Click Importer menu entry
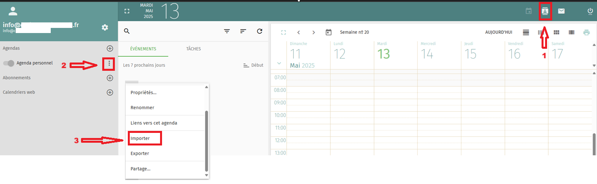Image resolution: width=597 pixels, height=184 pixels. [x=165, y=138]
